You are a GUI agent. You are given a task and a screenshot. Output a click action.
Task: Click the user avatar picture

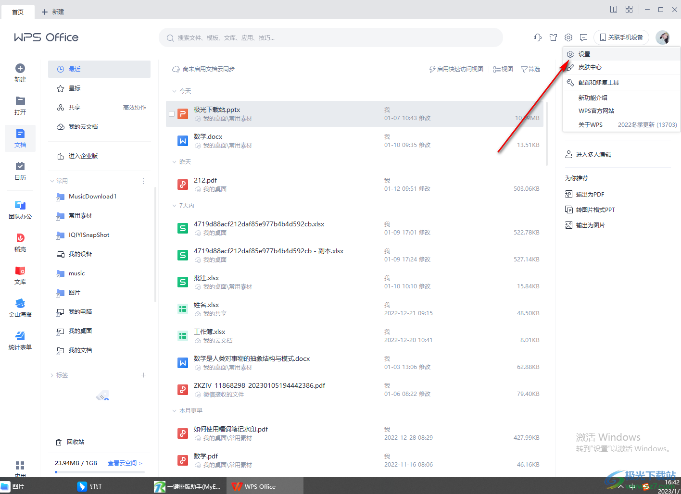(x=663, y=37)
